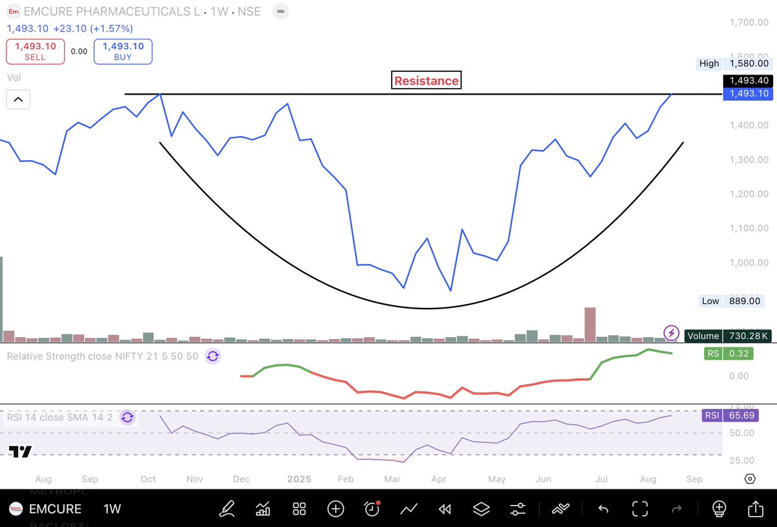Select the Resistance text label
The image size is (777, 527).
tap(426, 80)
